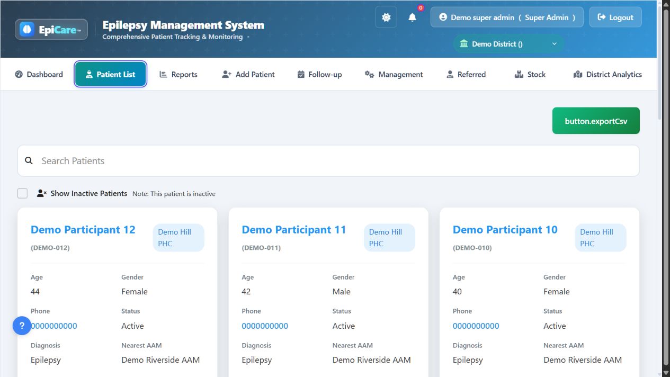Go to the Referred tab
Viewport: 670px width, 377px height.
point(466,75)
